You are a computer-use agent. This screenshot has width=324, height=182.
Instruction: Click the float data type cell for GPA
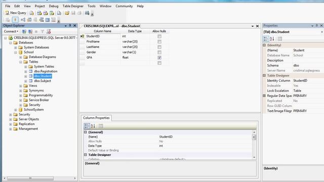tap(135, 58)
